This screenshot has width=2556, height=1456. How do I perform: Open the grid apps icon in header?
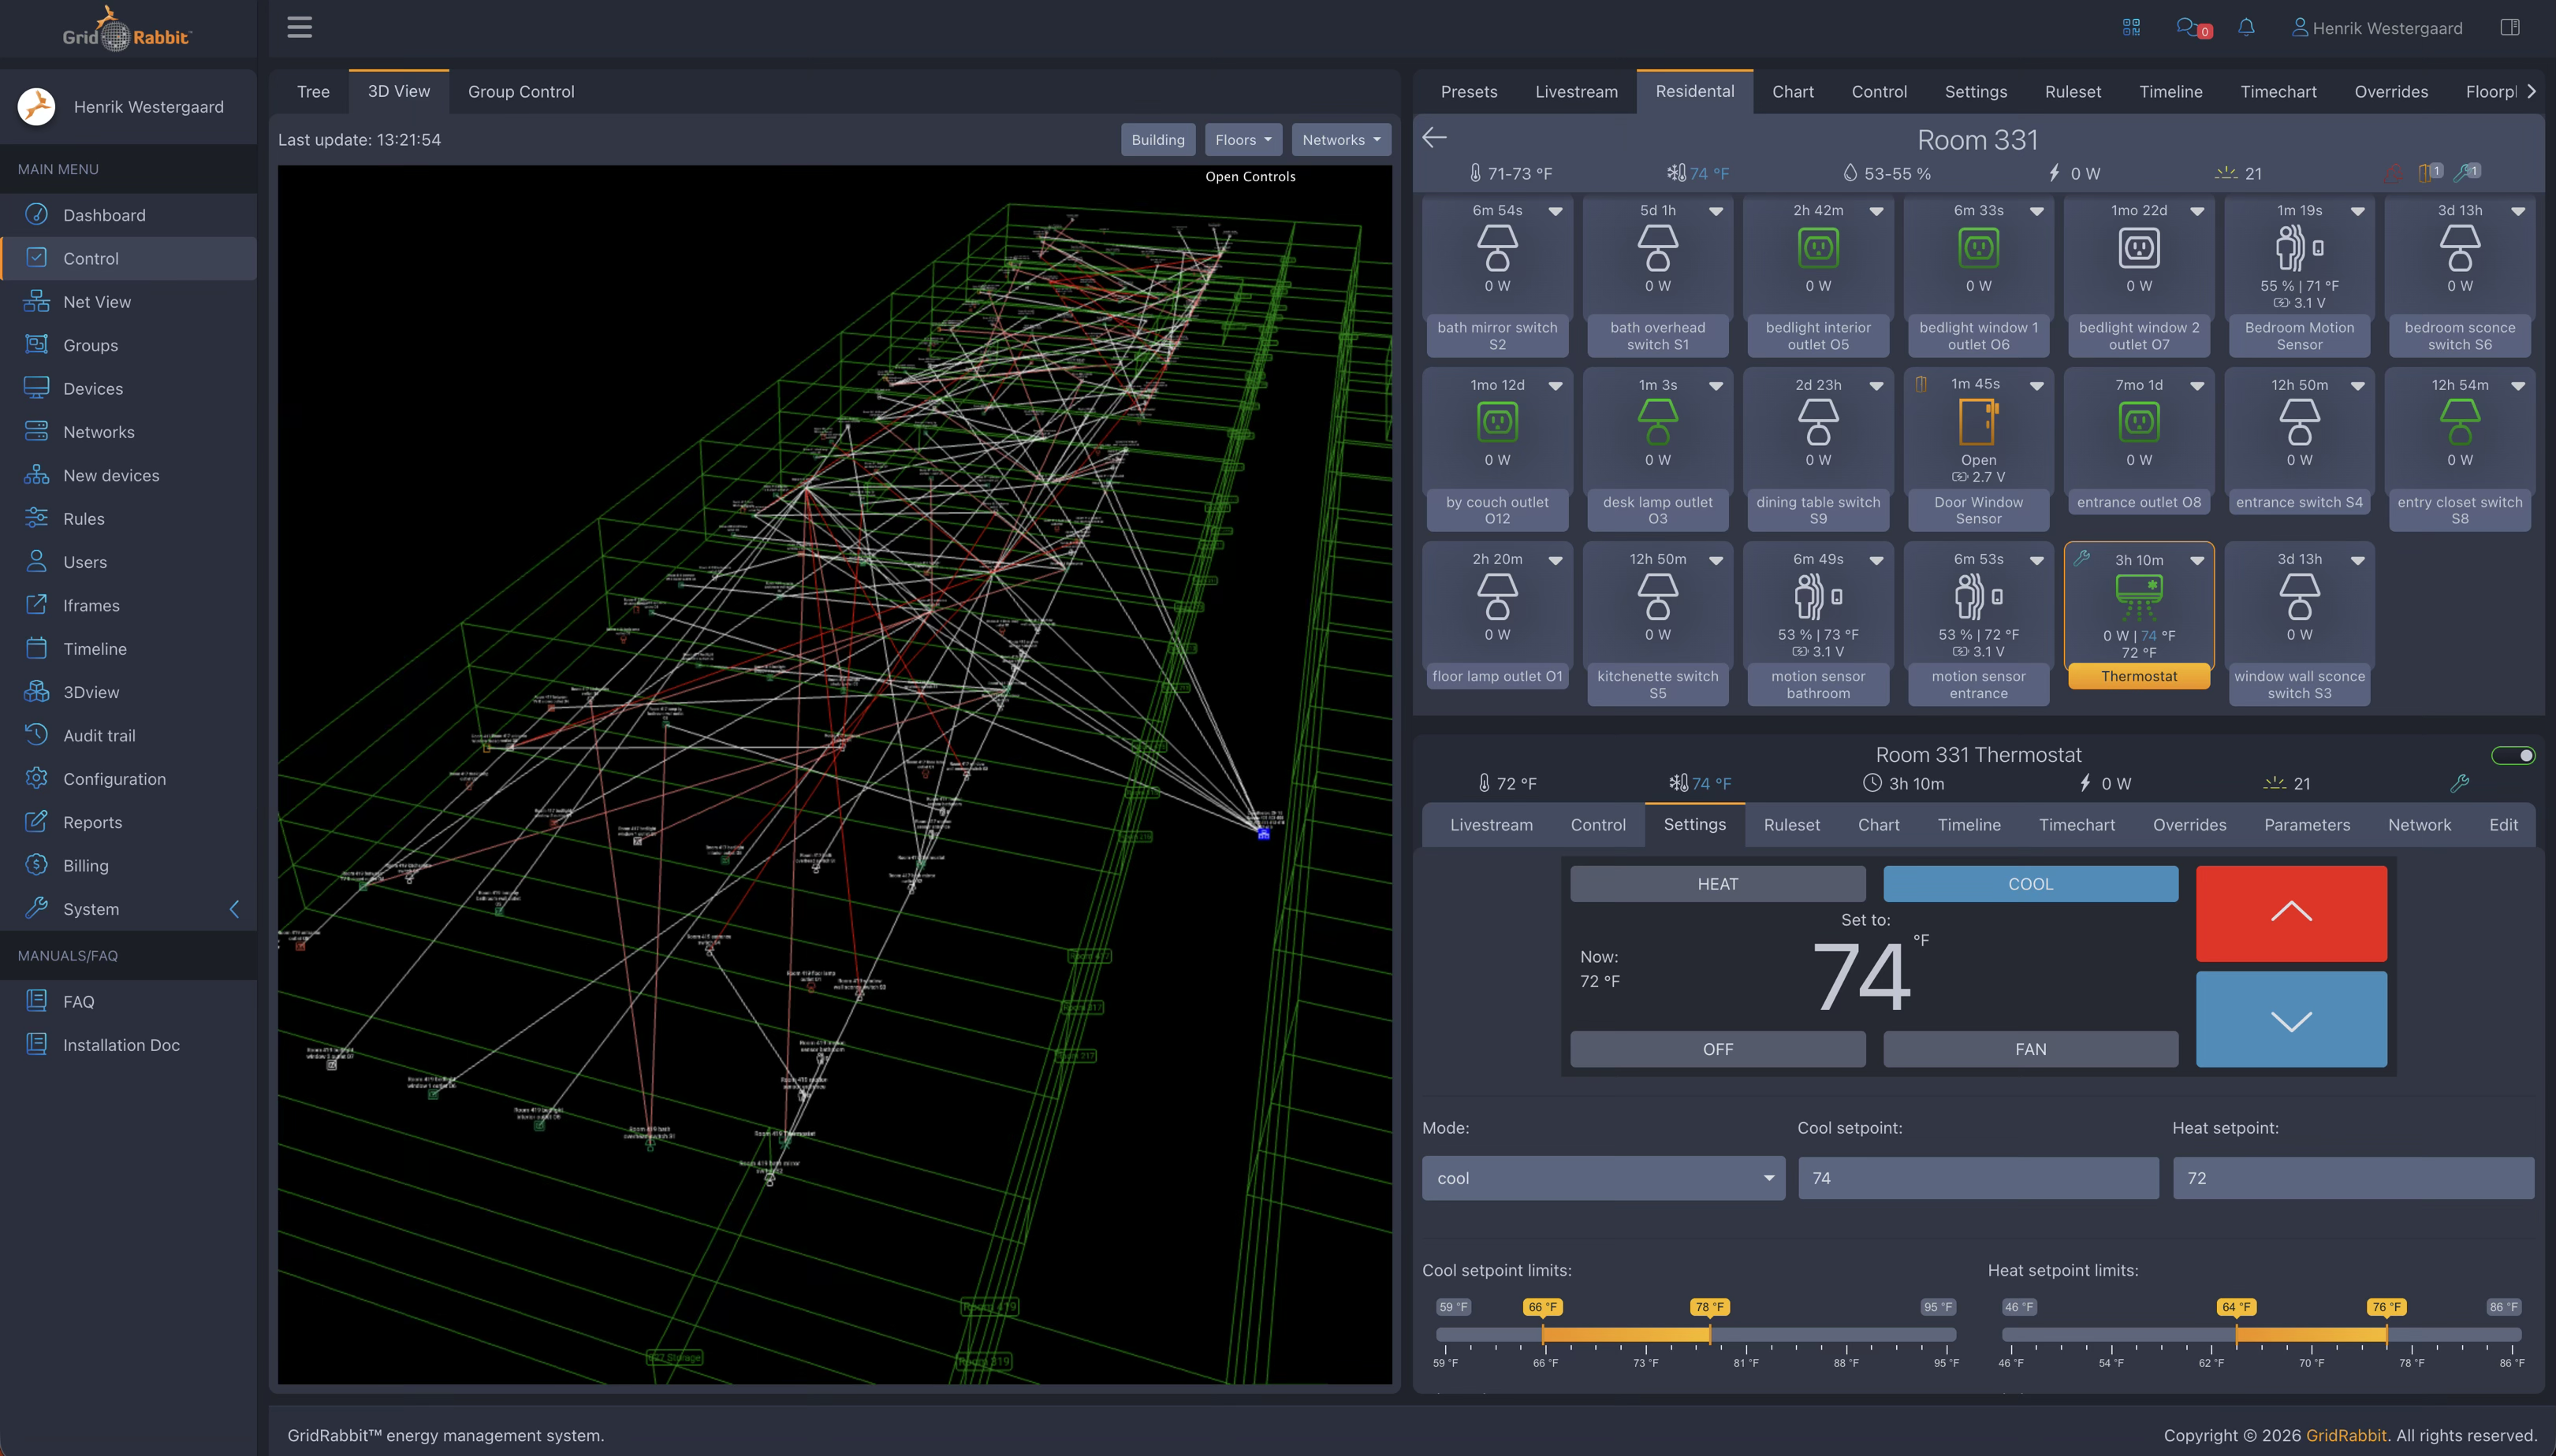click(2131, 27)
